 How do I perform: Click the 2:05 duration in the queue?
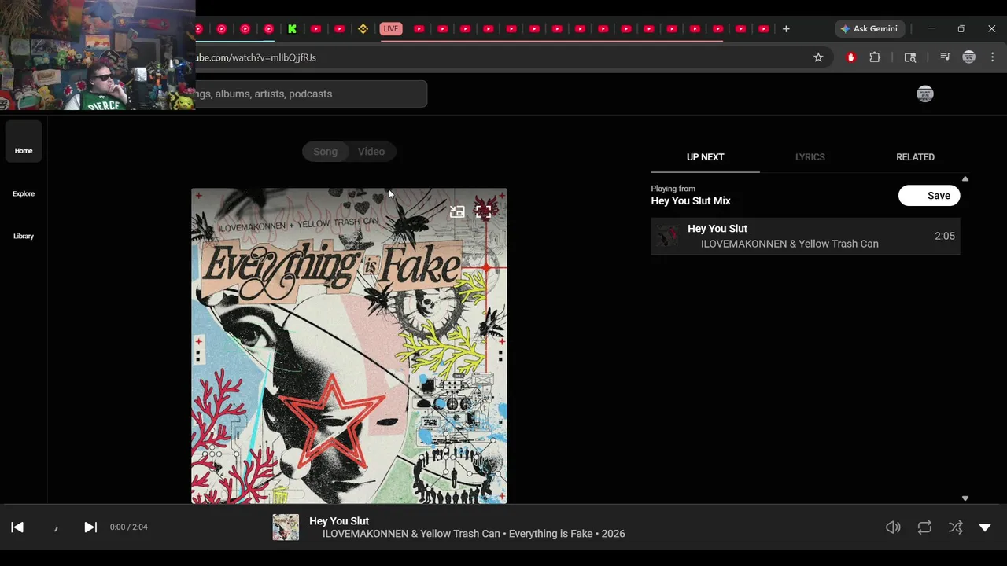945,236
